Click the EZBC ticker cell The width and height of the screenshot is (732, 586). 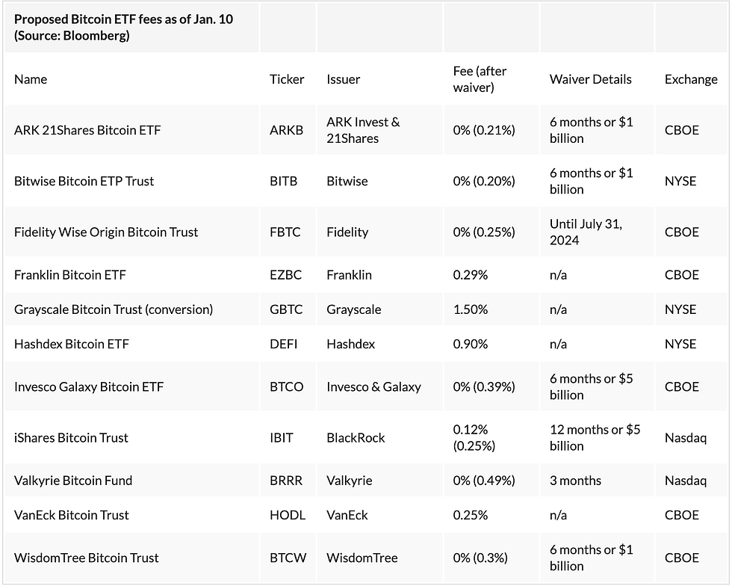[285, 275]
